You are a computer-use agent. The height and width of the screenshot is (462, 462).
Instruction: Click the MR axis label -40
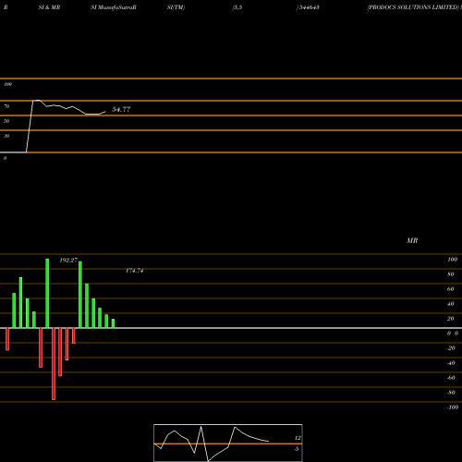451,363
